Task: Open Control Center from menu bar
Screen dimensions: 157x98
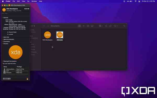Action: coord(139,1)
